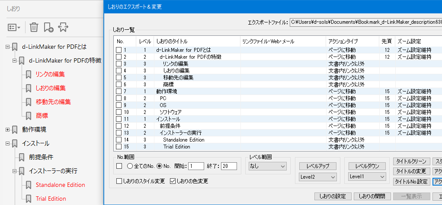Screen dimensions: 442x205
Task: Check the box for row No. 15
Action: click(x=119, y=146)
